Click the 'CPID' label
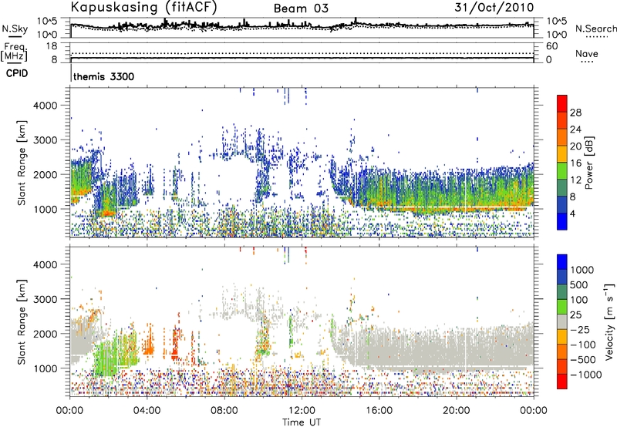Viewport: 617px width, 427px height. click(17, 73)
